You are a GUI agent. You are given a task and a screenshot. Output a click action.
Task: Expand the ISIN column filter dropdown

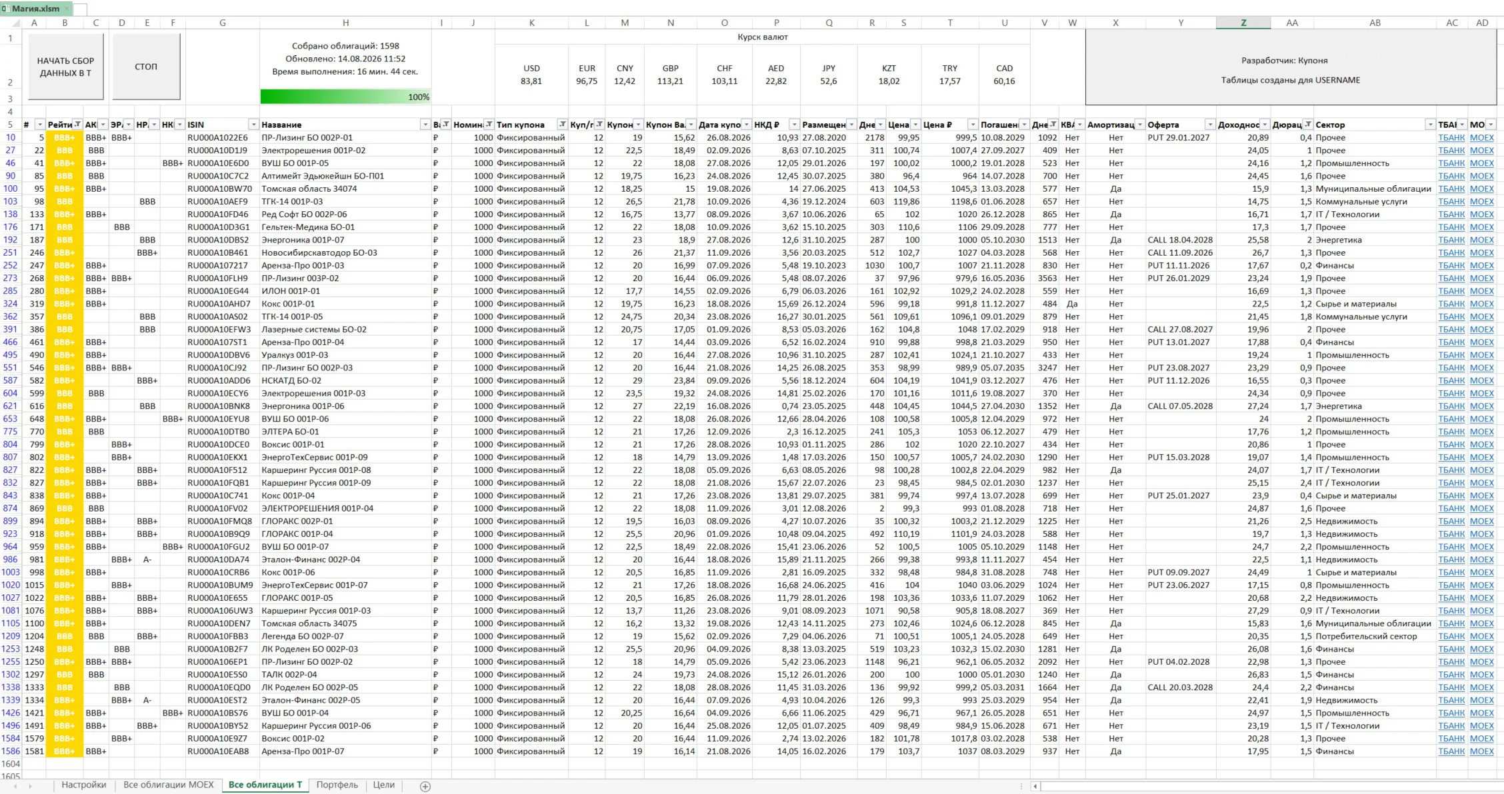pyautogui.click(x=253, y=125)
